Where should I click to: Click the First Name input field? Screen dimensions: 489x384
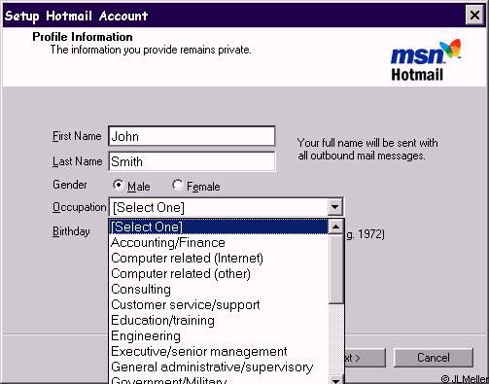coord(192,136)
